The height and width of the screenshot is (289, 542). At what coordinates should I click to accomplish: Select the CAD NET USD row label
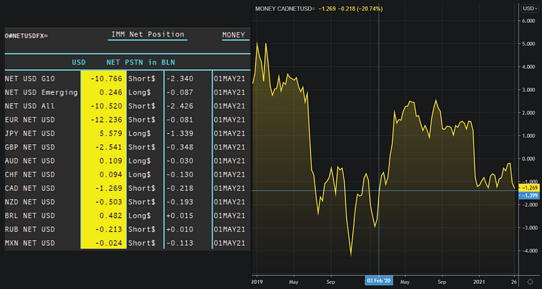pos(30,189)
